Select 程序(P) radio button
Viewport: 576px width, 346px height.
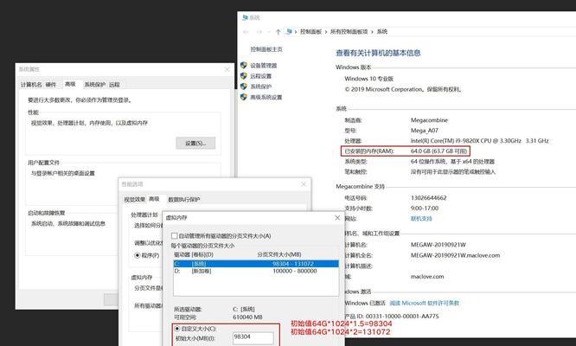[138, 255]
